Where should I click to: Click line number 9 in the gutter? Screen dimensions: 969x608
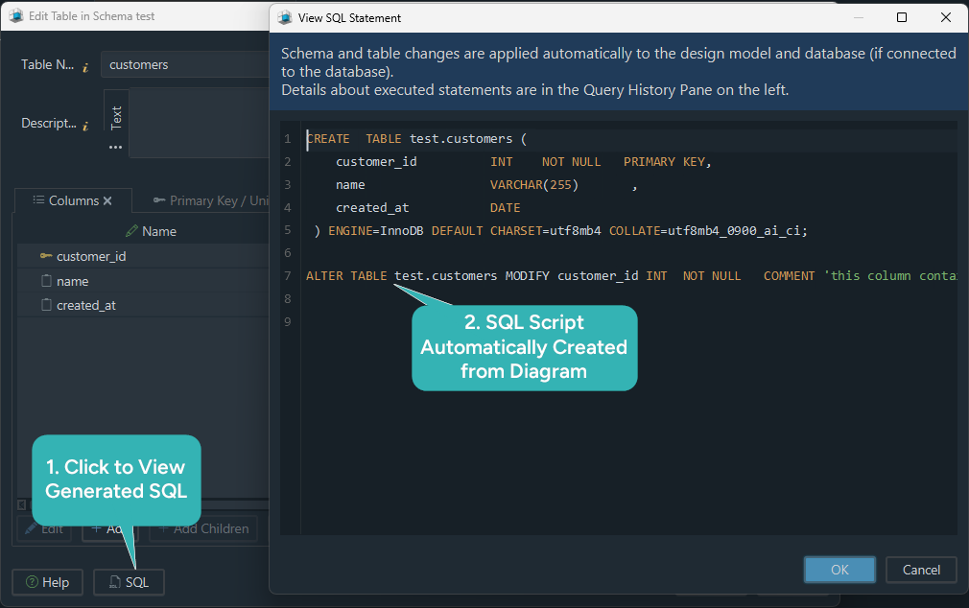pyautogui.click(x=288, y=321)
